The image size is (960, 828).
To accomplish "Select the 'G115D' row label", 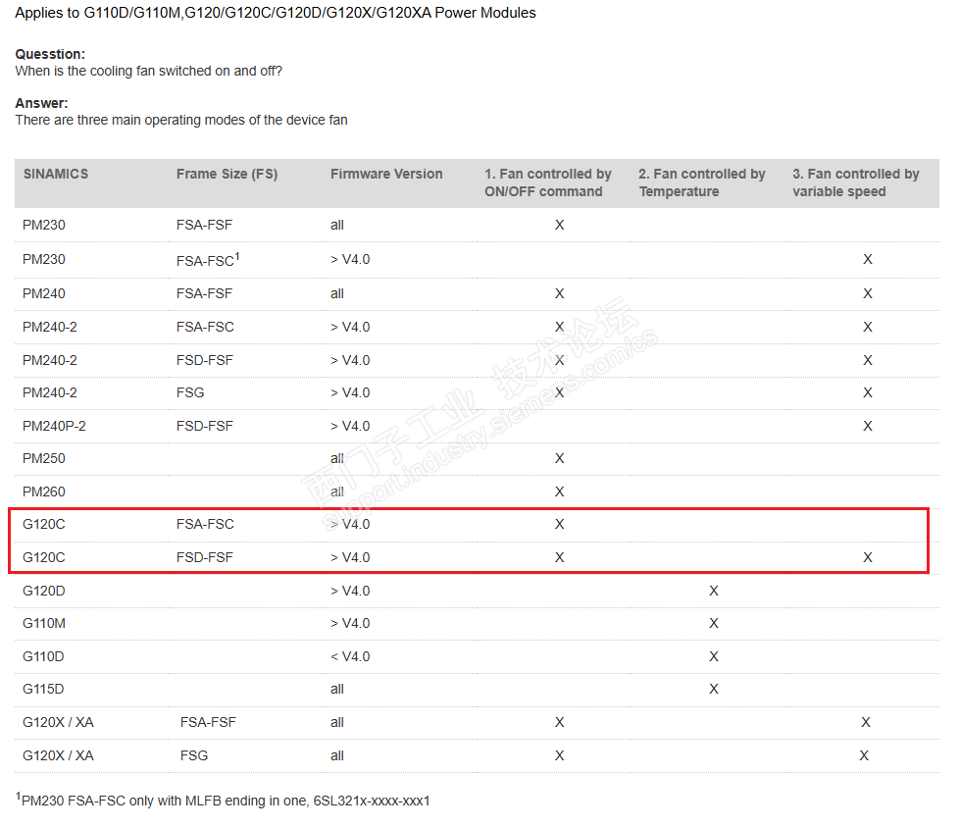I will [x=43, y=689].
